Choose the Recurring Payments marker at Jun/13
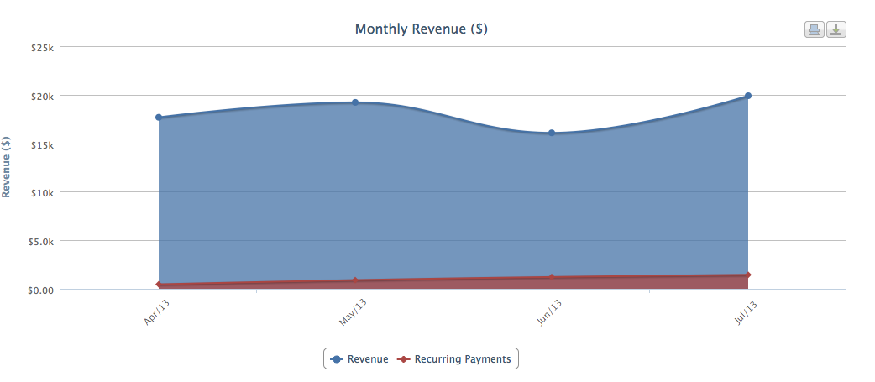Image resolution: width=875 pixels, height=382 pixels. tap(552, 277)
